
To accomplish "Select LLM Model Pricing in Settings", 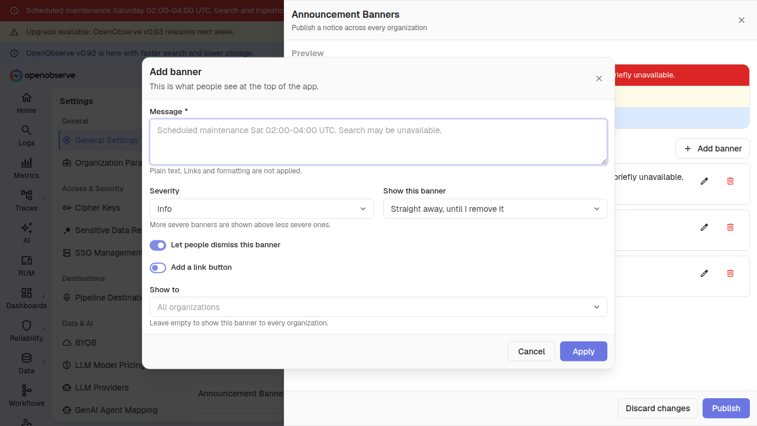I will click(101, 365).
